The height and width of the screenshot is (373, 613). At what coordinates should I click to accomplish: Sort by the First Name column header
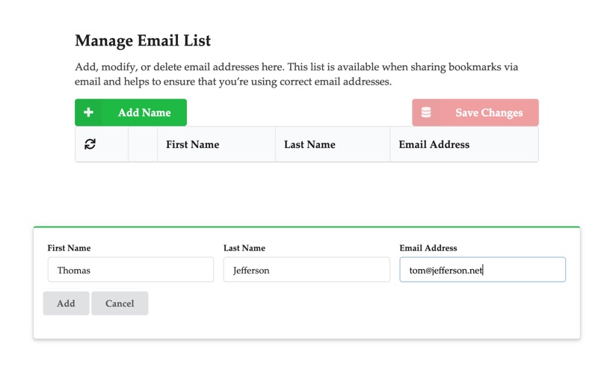193,144
